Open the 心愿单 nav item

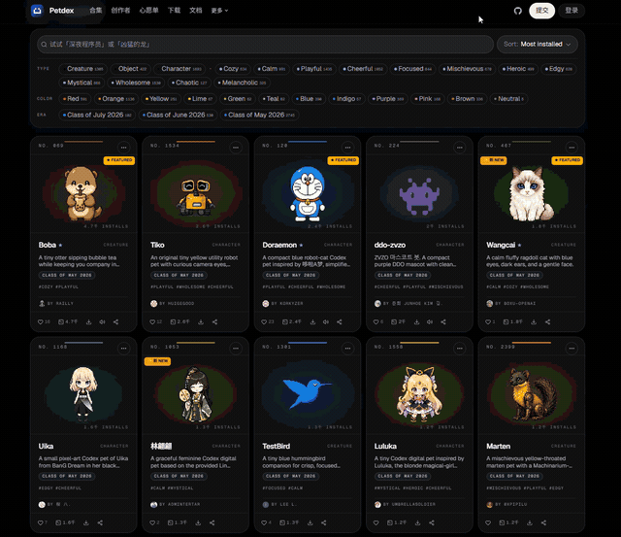click(x=148, y=11)
